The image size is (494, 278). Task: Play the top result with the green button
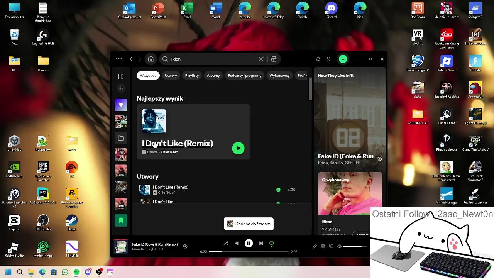click(x=238, y=148)
